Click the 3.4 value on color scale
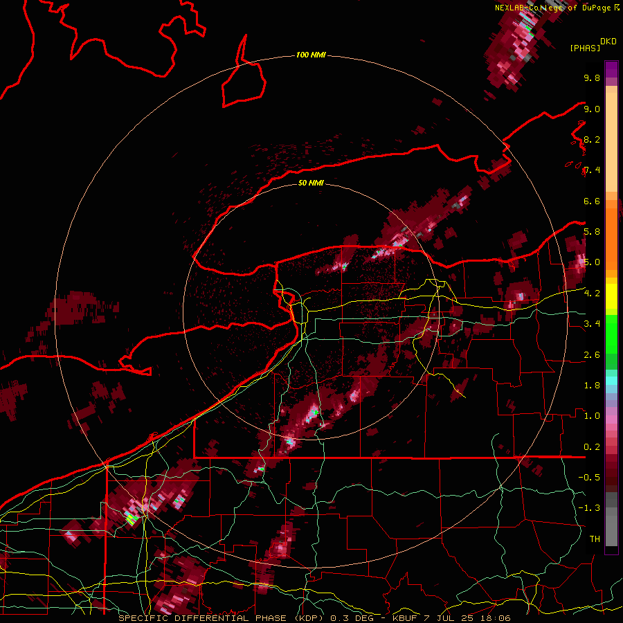Image resolution: width=623 pixels, height=623 pixels. (x=592, y=324)
